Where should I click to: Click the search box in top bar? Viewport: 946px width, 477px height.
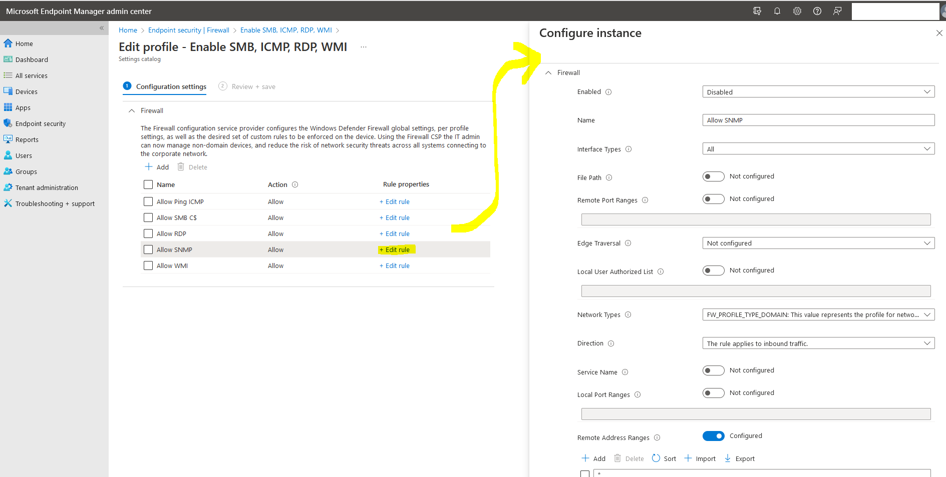click(895, 11)
